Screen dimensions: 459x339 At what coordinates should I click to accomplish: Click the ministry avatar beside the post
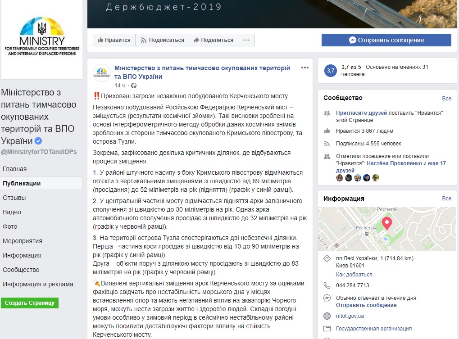coord(102,72)
